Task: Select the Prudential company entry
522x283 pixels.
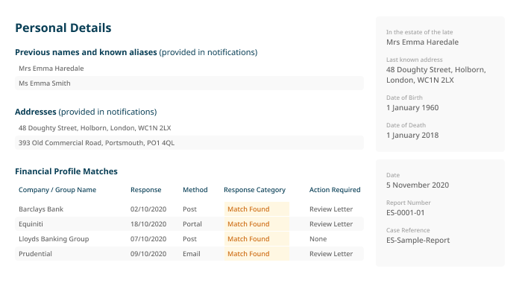Action: [x=35, y=254]
